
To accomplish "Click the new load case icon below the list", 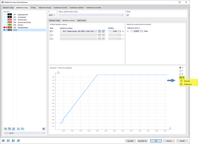I will (5, 129).
